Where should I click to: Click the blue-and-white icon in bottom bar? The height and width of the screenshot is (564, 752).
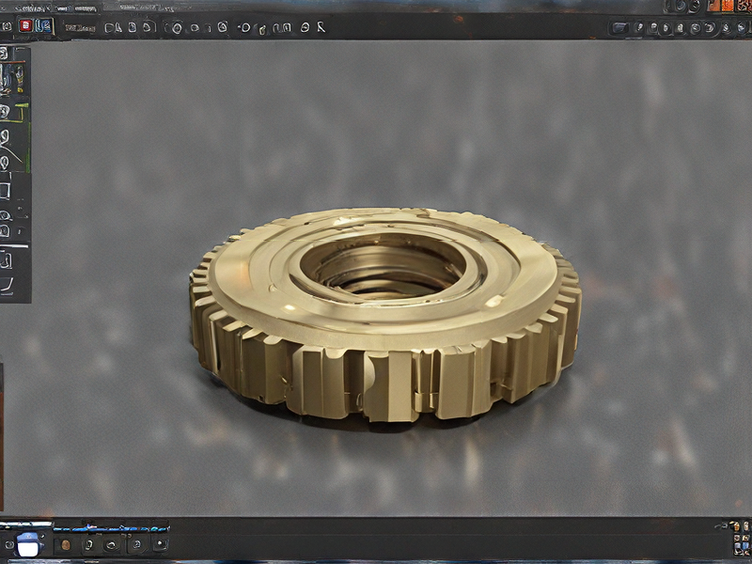(30, 544)
